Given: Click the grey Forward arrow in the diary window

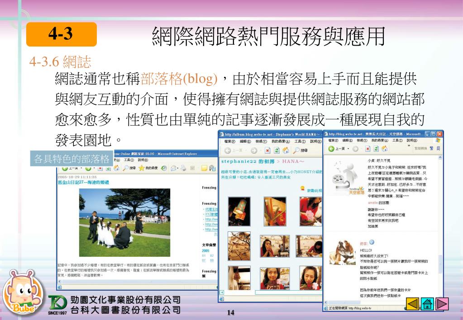Looking at the screenshot, I should [x=355, y=149].
